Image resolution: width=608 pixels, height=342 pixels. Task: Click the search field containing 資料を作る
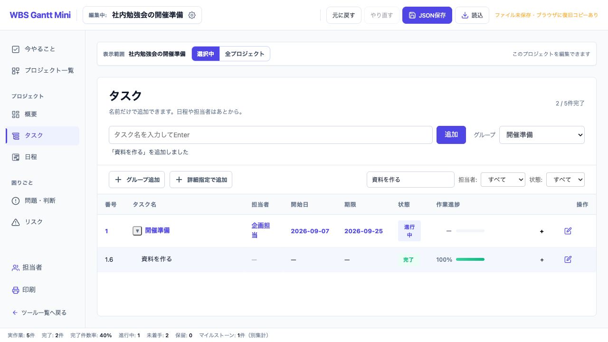pyautogui.click(x=410, y=180)
